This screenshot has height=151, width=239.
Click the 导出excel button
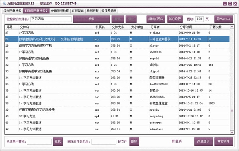(223, 19)
